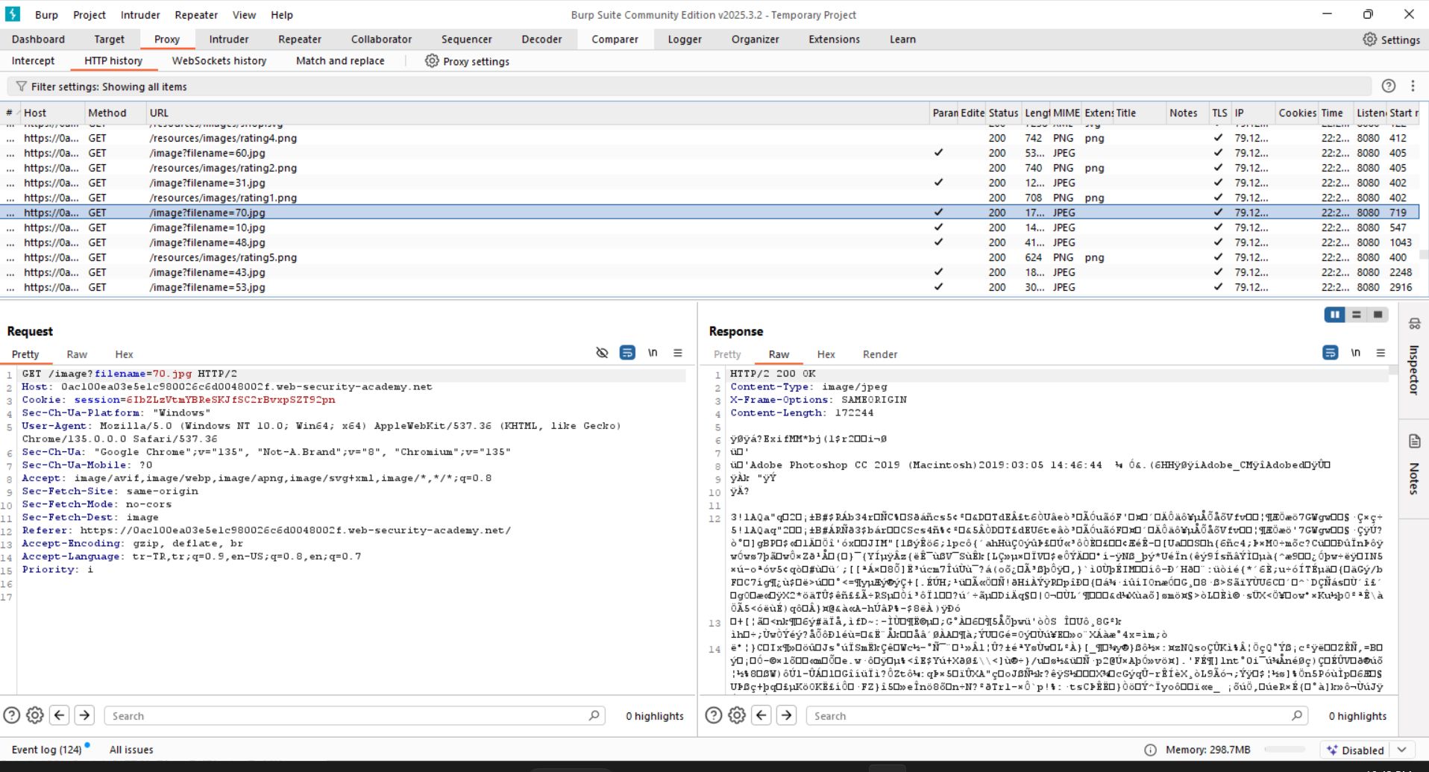Click the Response search input field
The height and width of the screenshot is (772, 1429).
tap(1057, 715)
